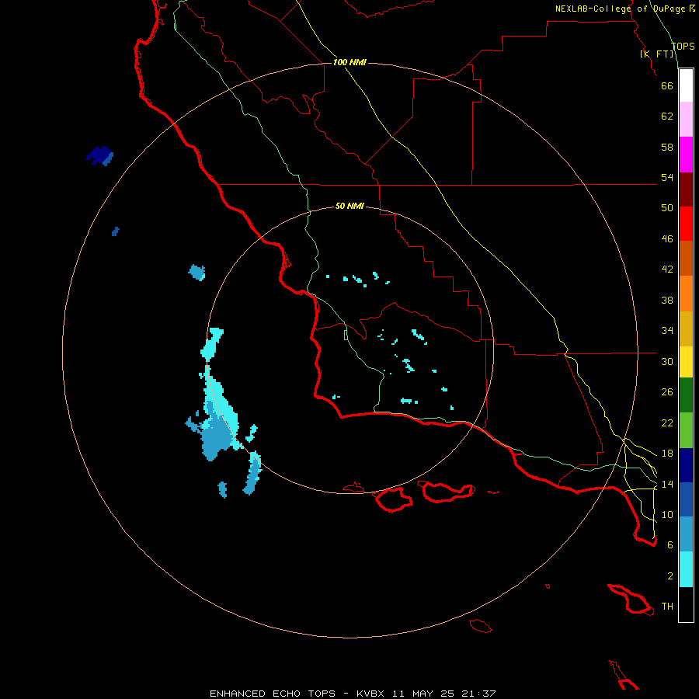The image size is (699, 699).
Task: Click the 'NEXLAB-College of DuPage' credit text
Action: point(621,9)
